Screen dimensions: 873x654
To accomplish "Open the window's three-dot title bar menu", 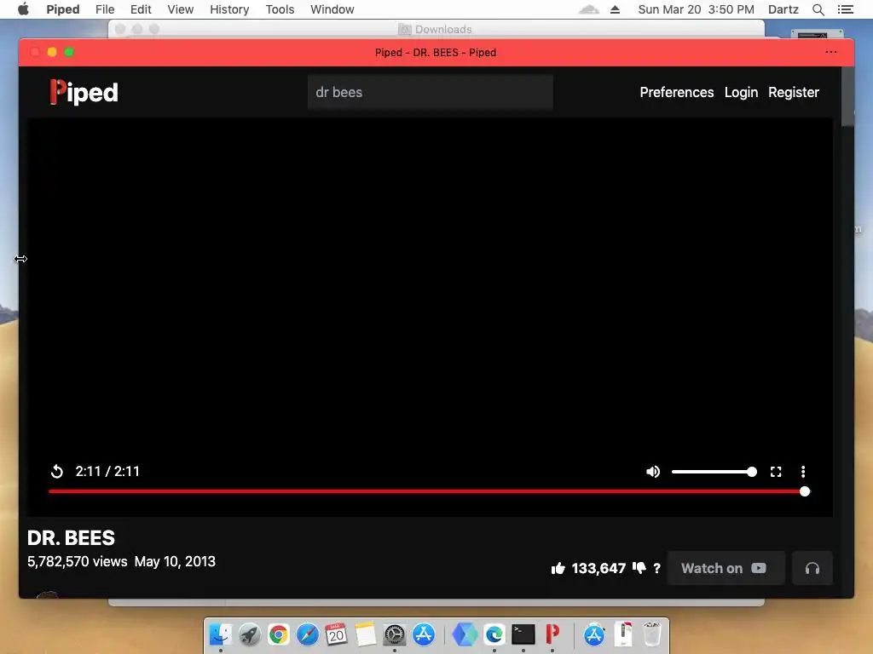I will (x=830, y=52).
